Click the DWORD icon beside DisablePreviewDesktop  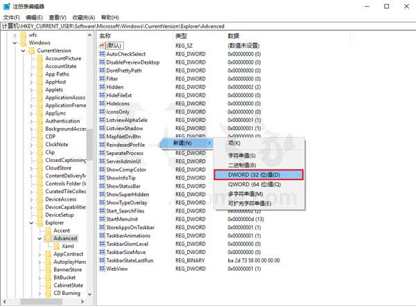click(102, 62)
